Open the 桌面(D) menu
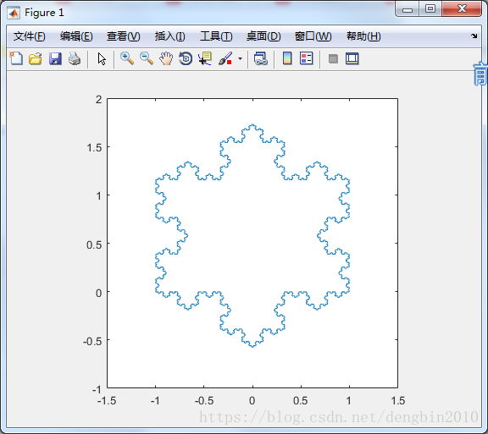The width and height of the screenshot is (488, 434). 263,36
